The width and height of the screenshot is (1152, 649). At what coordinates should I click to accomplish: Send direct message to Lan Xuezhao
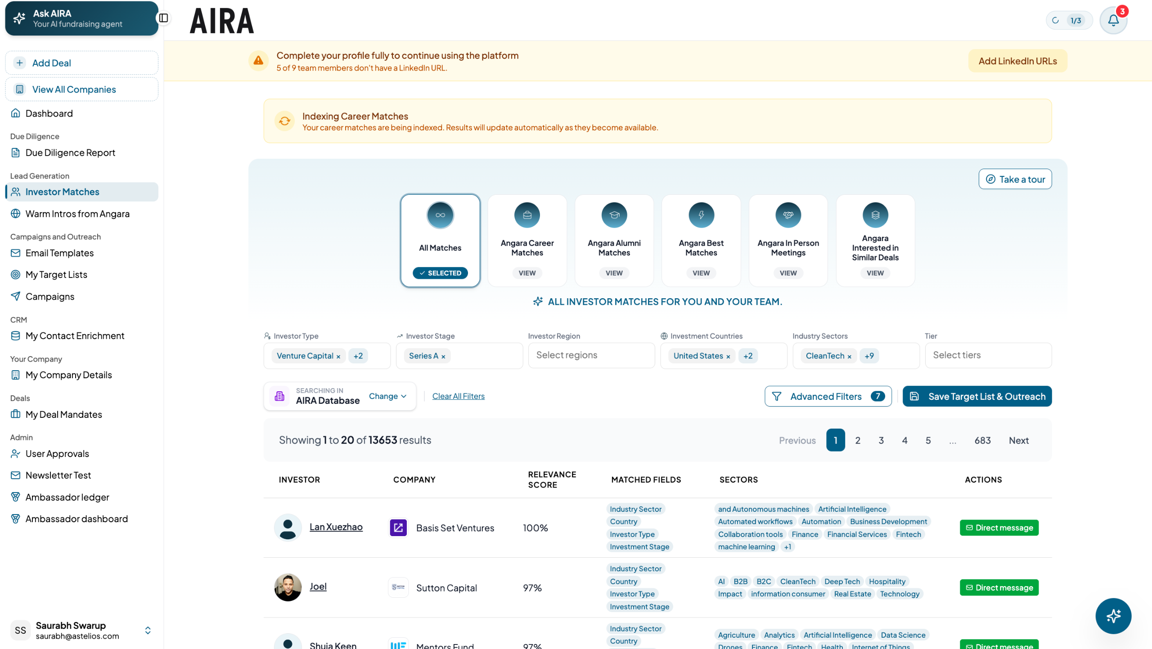(x=999, y=528)
